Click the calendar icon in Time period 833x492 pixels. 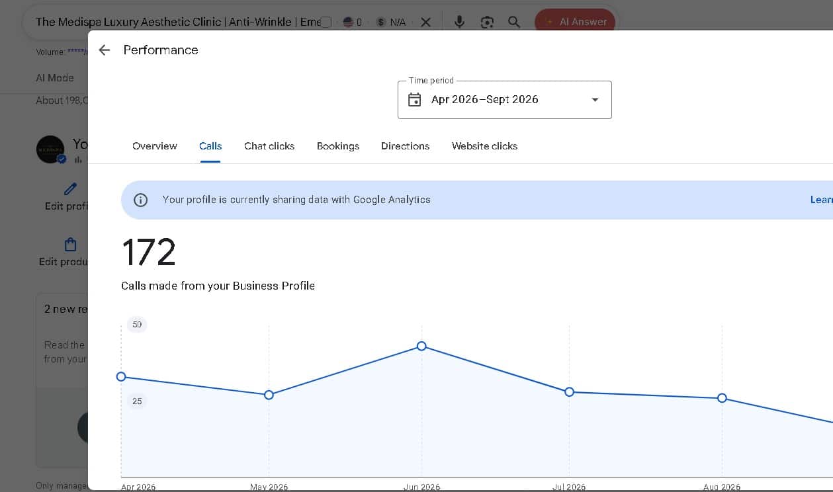tap(415, 100)
